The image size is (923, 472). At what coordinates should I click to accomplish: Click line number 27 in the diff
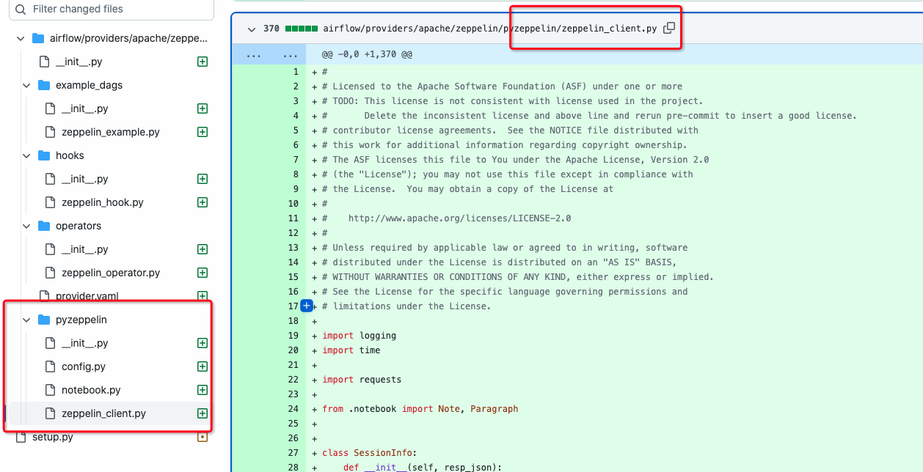[x=293, y=453]
